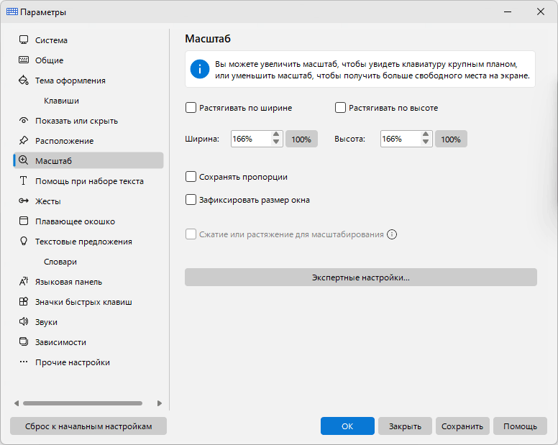This screenshot has height=445, width=558.
Task: Increase Ширина value with up arrow
Action: click(x=276, y=134)
